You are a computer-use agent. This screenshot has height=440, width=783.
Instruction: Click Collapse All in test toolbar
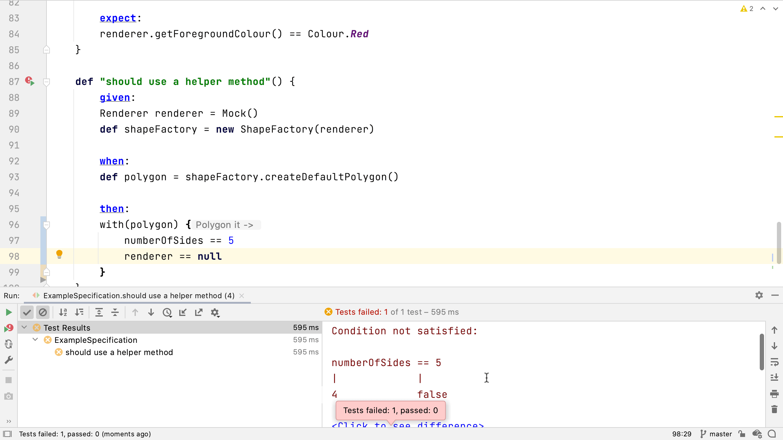pyautogui.click(x=115, y=312)
